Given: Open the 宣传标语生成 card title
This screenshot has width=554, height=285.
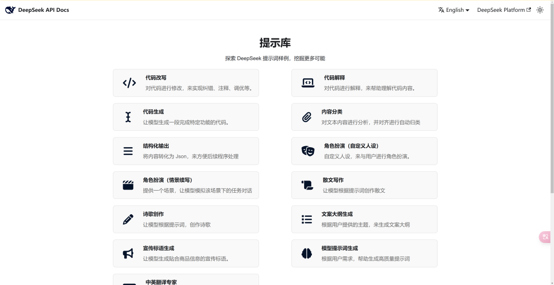Looking at the screenshot, I should click(159, 248).
